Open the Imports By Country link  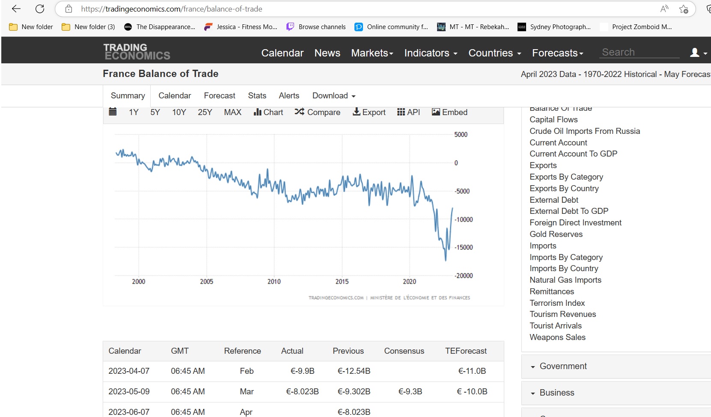pos(564,268)
